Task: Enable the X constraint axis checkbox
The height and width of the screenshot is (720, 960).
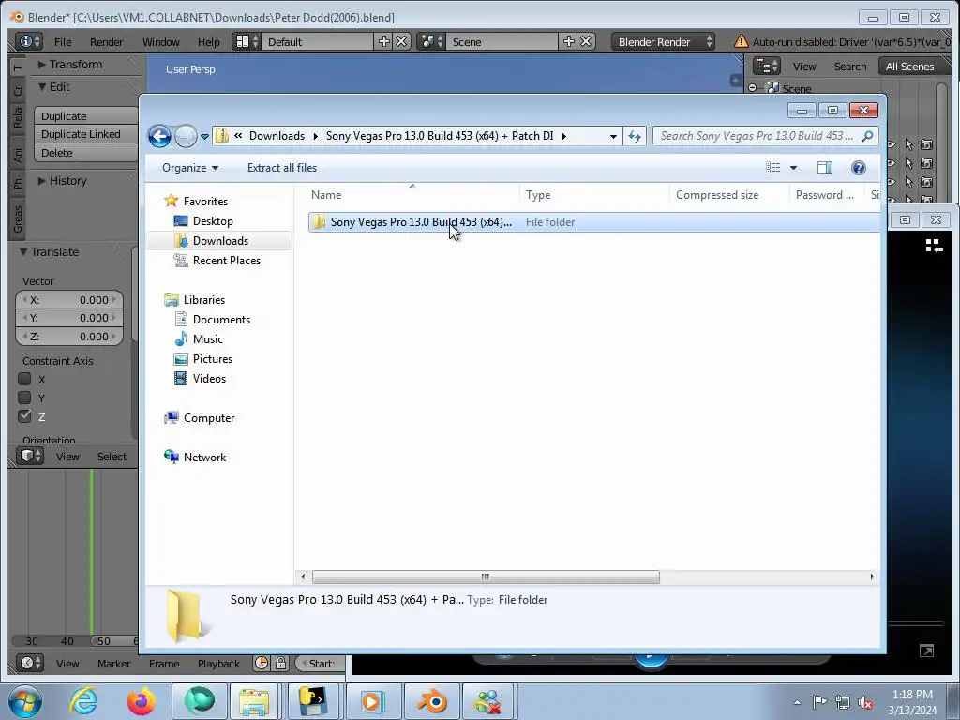Action: point(24,379)
